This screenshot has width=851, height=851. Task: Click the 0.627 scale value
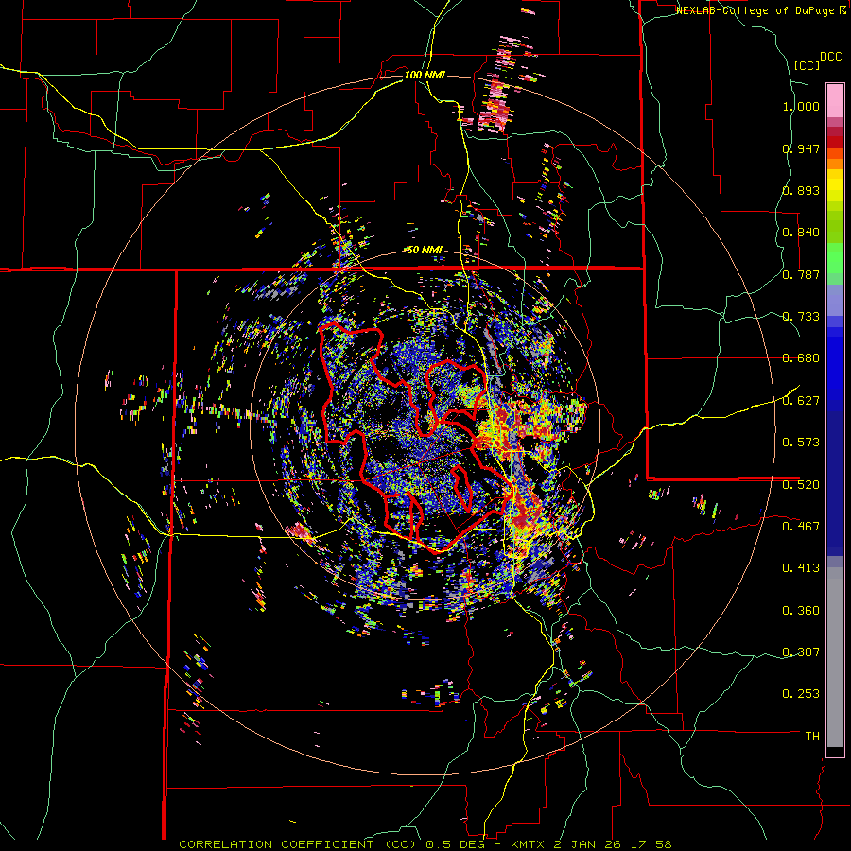coord(801,401)
